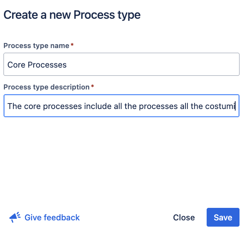Place cursor on 'Processes' in name field
The height and width of the screenshot is (236, 245).
coord(47,65)
